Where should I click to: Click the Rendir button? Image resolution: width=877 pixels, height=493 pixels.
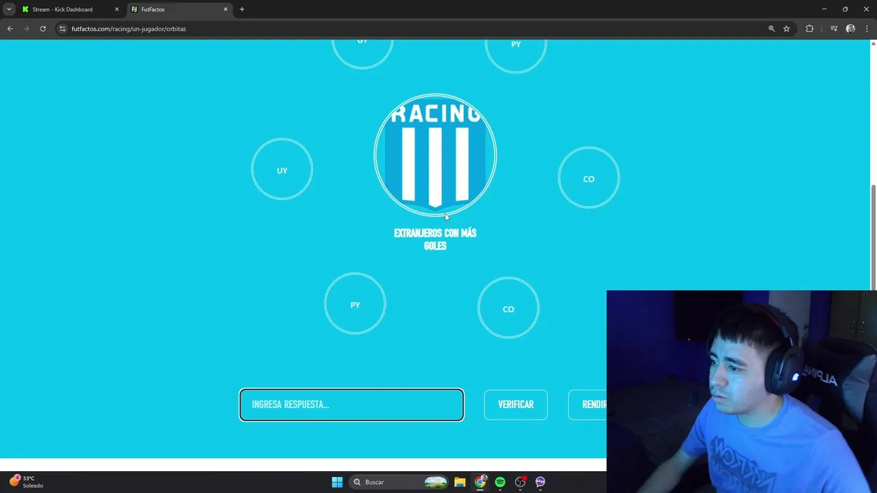(588, 405)
